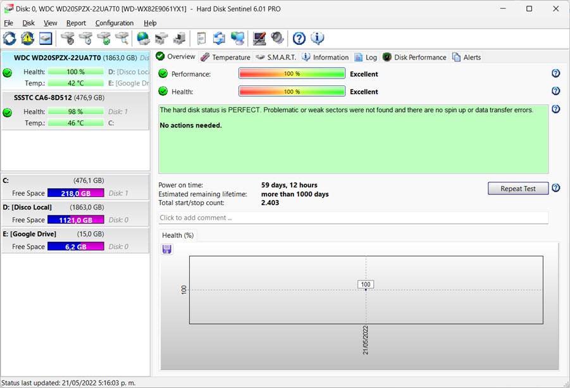Click the save floppy icon in Health chart
Viewport: 570px width, 388px height.
point(167,249)
